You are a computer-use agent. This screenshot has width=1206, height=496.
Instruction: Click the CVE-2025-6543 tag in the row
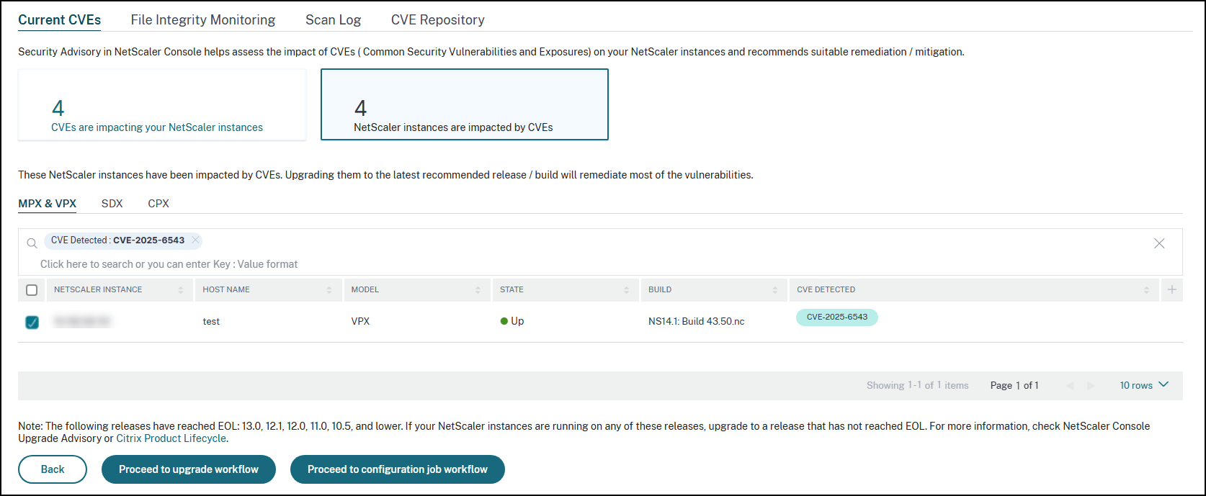click(836, 317)
